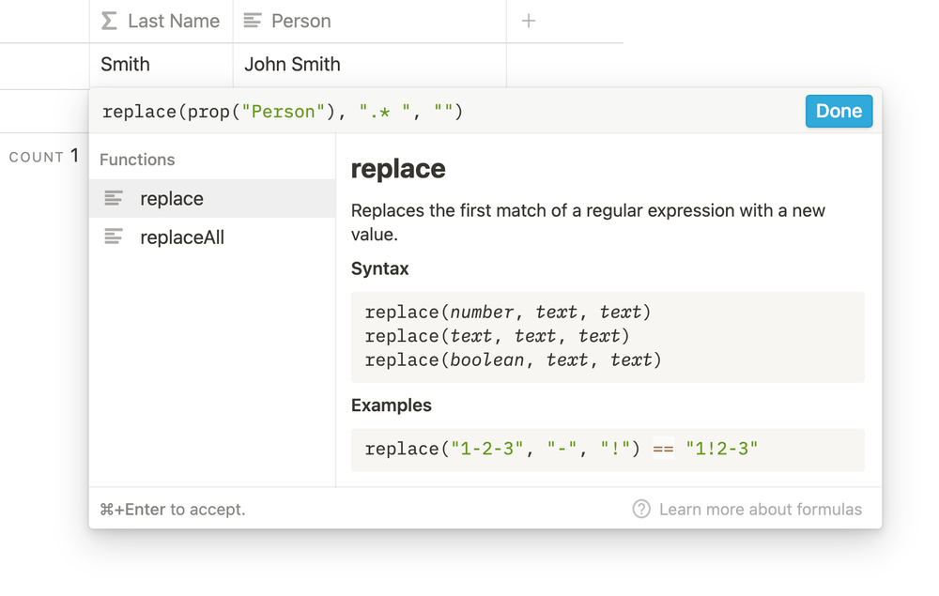Click the Functions section heading

tap(137, 160)
